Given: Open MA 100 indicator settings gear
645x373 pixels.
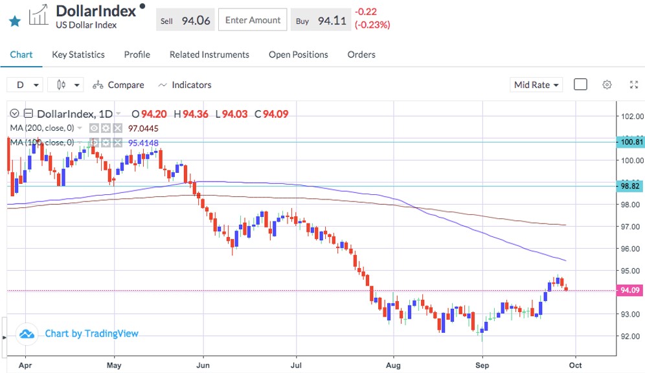Looking at the screenshot, I should coord(106,142).
